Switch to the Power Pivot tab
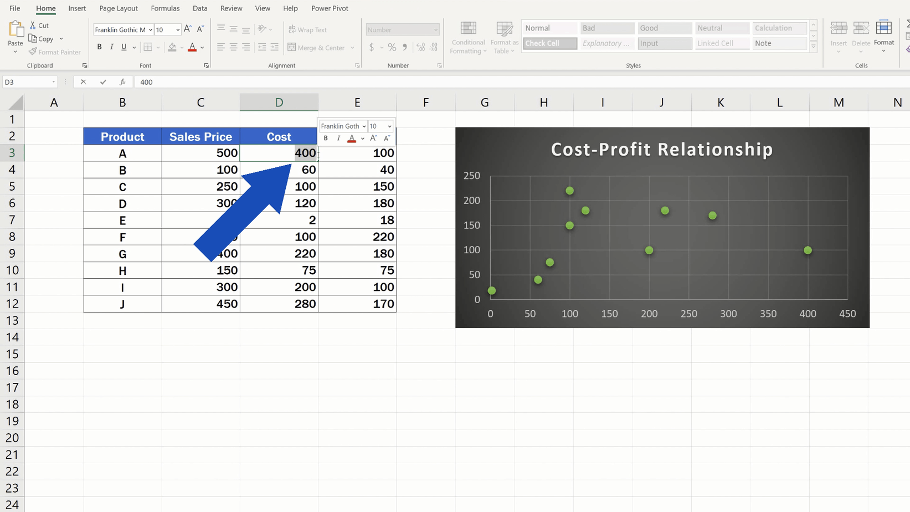The image size is (910, 512). tap(330, 8)
